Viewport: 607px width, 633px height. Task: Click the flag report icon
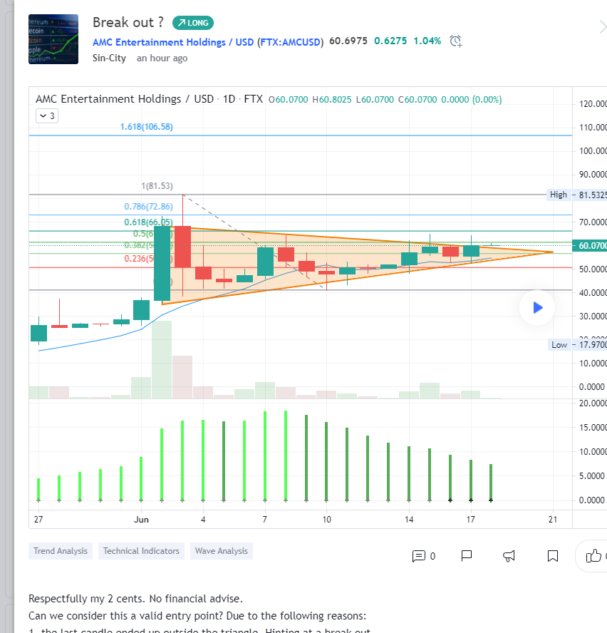[x=467, y=556]
